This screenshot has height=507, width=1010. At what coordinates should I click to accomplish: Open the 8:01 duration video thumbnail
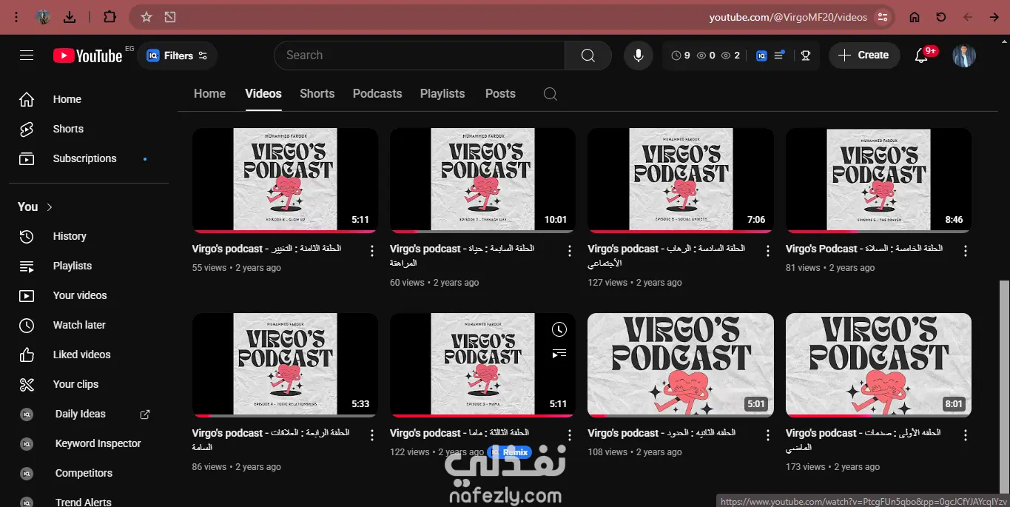point(878,365)
